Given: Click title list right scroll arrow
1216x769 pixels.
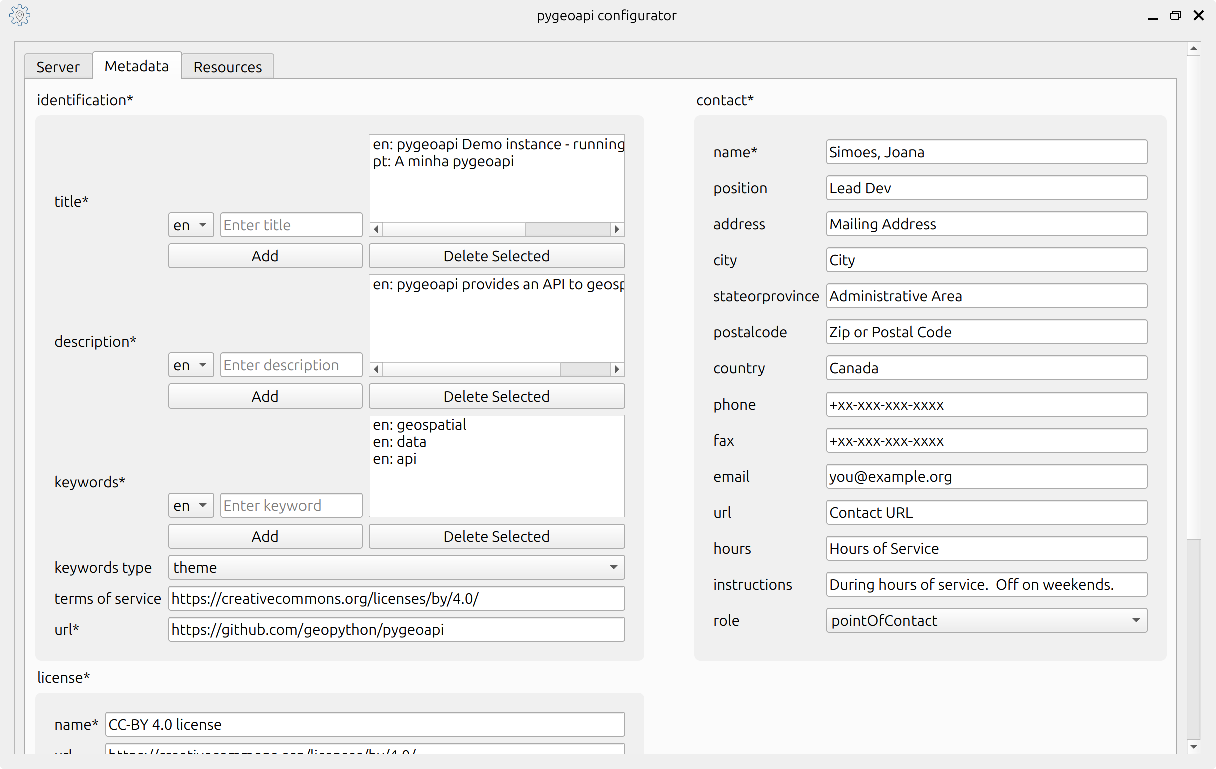Looking at the screenshot, I should 617,229.
